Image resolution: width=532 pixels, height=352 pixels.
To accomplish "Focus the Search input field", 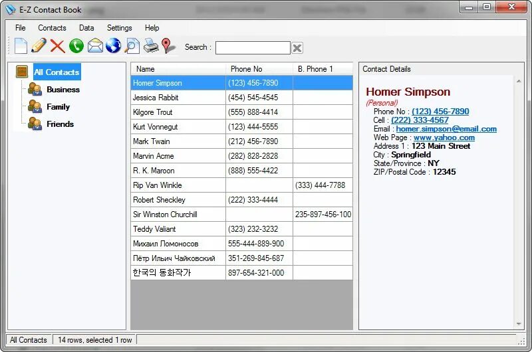I will [x=253, y=48].
